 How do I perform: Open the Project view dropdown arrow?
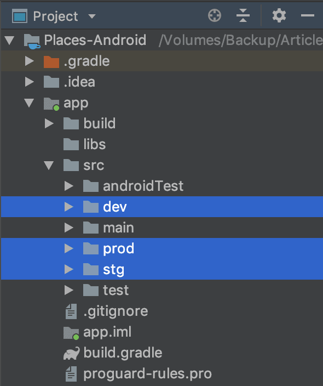point(92,16)
